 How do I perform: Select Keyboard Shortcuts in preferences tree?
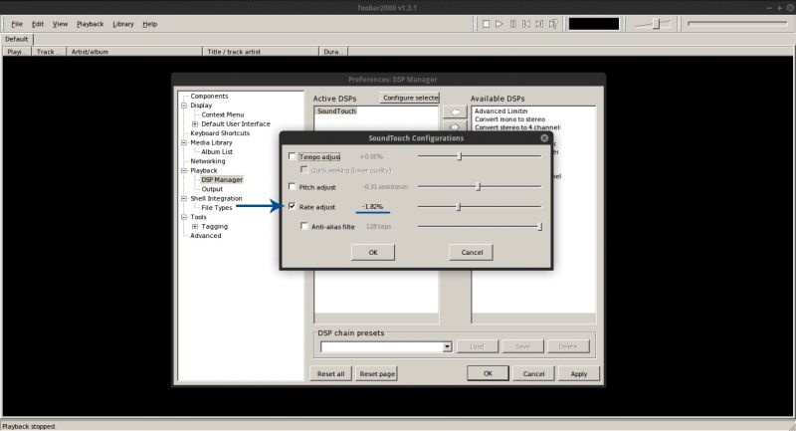coord(220,133)
